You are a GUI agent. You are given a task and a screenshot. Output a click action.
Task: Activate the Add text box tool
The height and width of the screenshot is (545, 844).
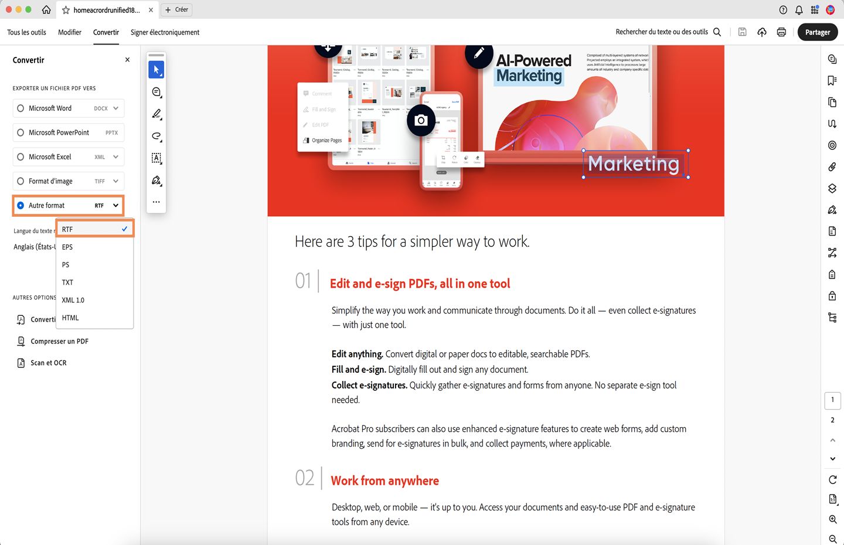[x=156, y=158]
